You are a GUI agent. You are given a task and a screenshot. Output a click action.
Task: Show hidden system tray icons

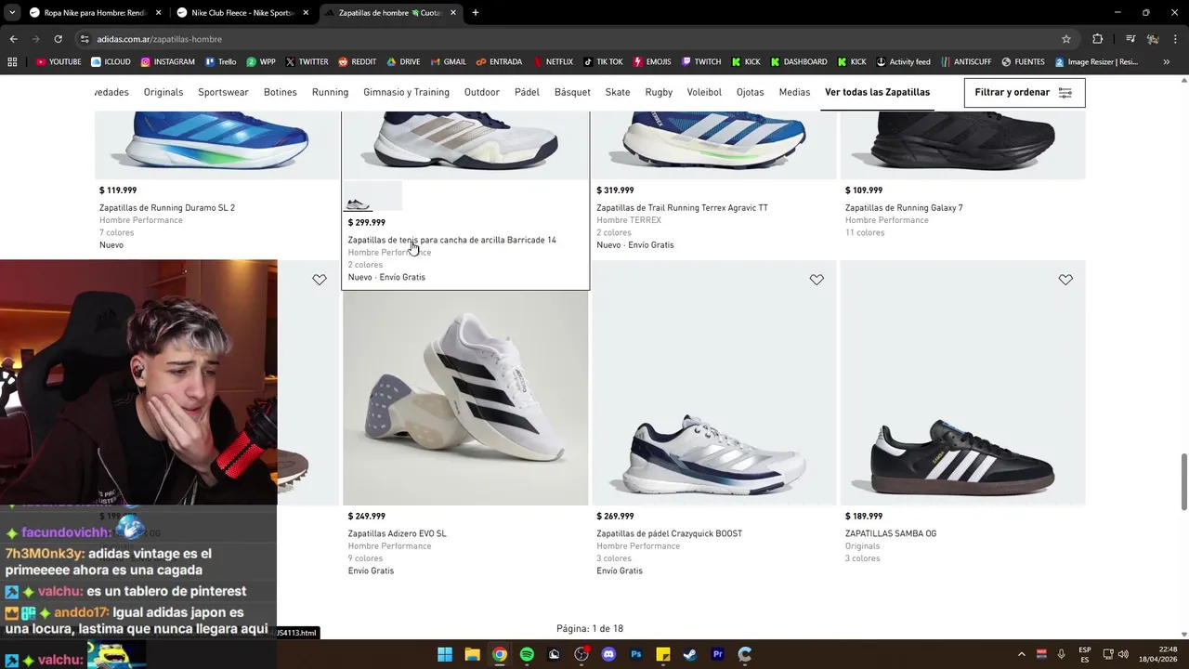pyautogui.click(x=1022, y=654)
